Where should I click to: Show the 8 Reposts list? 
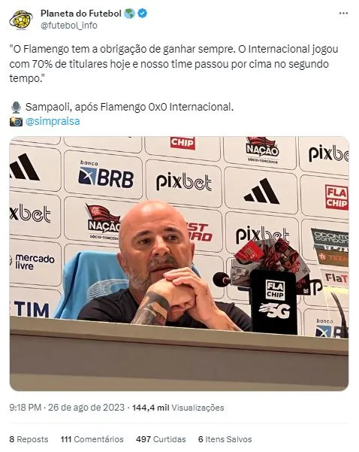(x=29, y=439)
